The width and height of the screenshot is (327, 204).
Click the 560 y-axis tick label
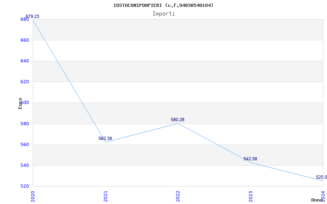25,144
